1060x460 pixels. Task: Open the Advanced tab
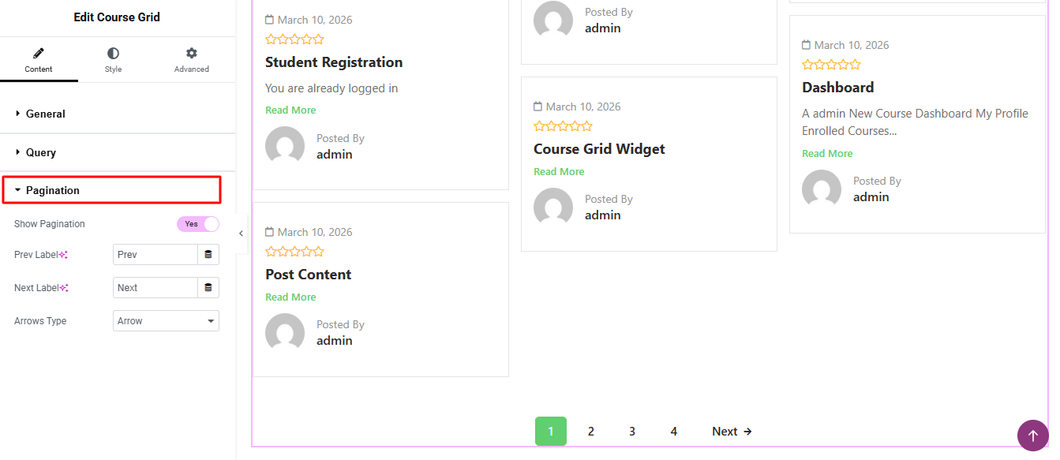click(191, 59)
